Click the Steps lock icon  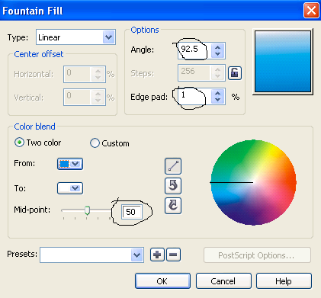coord(235,73)
